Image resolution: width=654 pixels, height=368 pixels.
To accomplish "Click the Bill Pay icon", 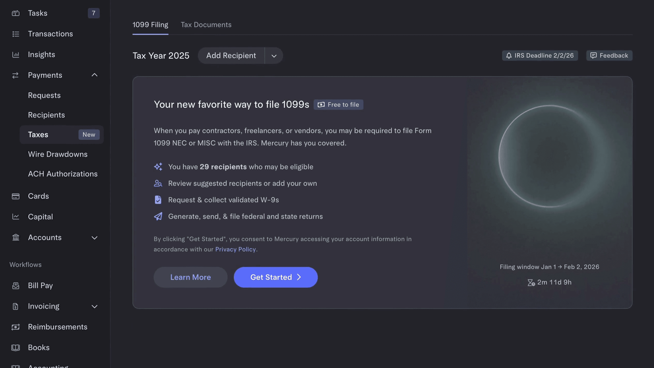I will [x=15, y=286].
